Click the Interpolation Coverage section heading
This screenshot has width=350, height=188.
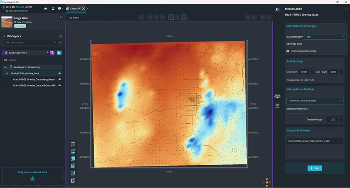pyautogui.click(x=301, y=26)
